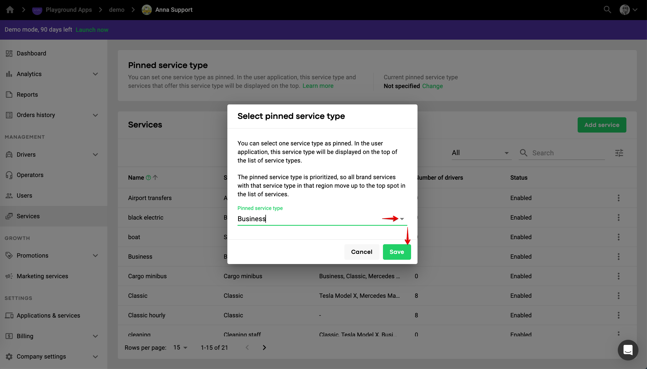Open the Rows per page dropdown
This screenshot has height=369, width=647.
pyautogui.click(x=180, y=348)
